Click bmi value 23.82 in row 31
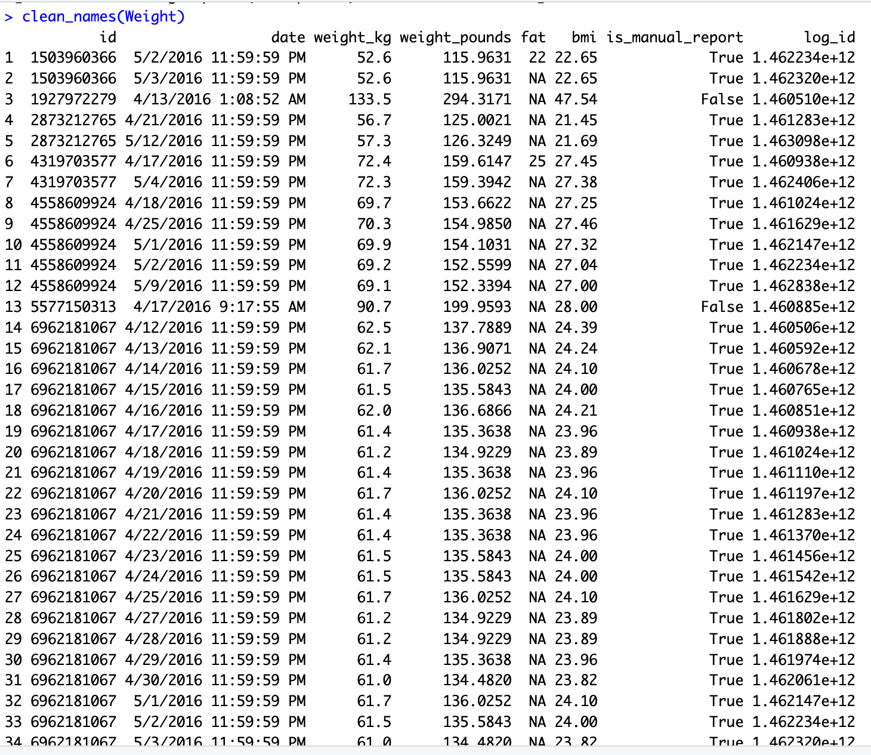This screenshot has height=755, width=871. 576,680
